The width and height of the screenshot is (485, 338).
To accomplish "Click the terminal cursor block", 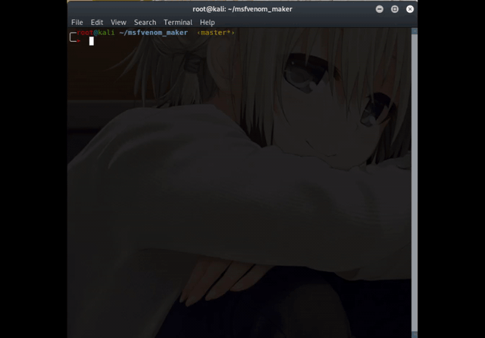I will point(92,41).
